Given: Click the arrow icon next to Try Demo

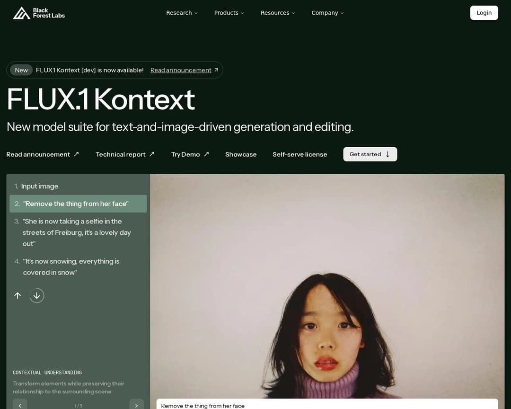Looking at the screenshot, I should click(206, 154).
